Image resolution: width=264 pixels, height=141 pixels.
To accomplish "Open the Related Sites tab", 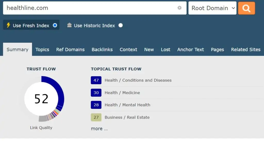I will coord(246,50).
